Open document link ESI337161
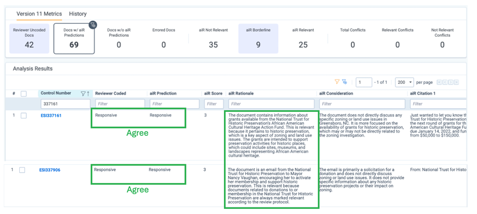477x214 pixels. (51, 116)
